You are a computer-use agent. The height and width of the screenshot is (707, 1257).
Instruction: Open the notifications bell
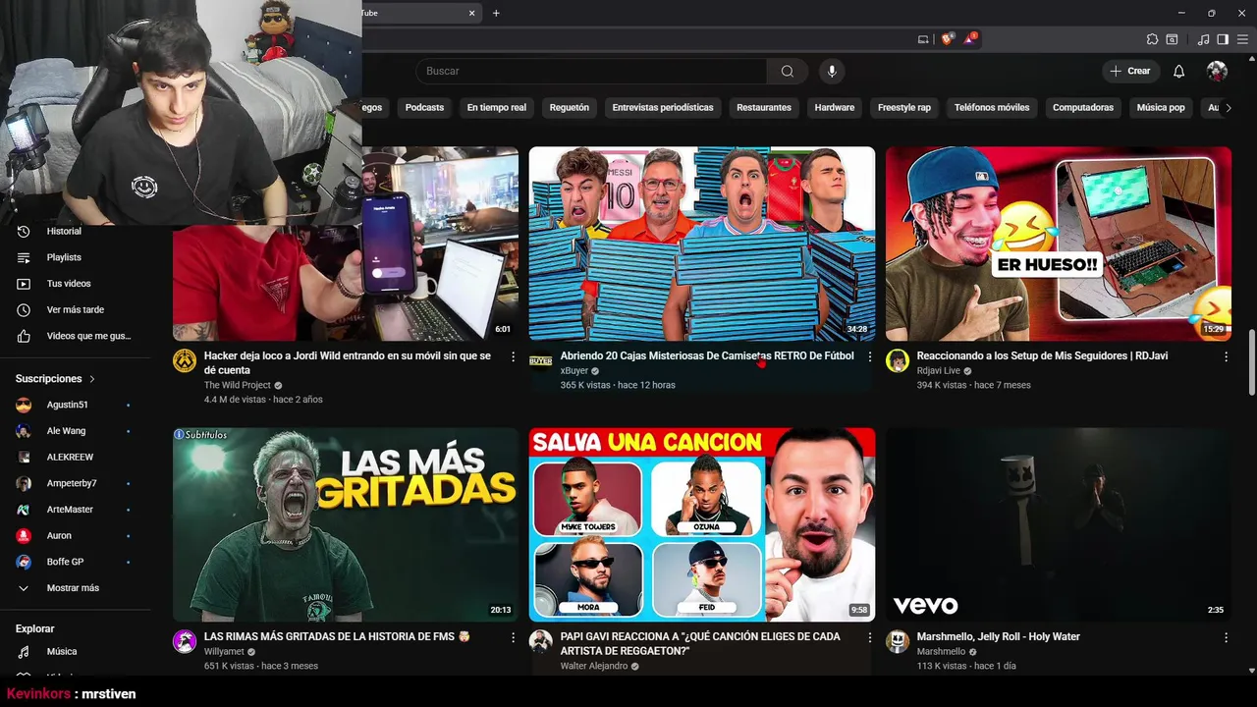pyautogui.click(x=1179, y=71)
